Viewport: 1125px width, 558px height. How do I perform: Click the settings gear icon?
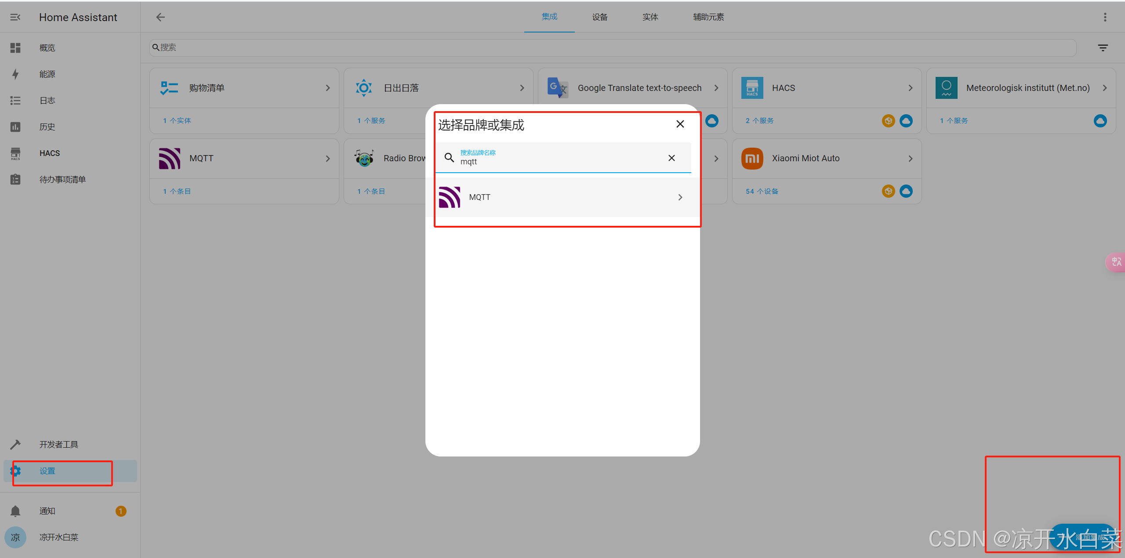coord(15,471)
